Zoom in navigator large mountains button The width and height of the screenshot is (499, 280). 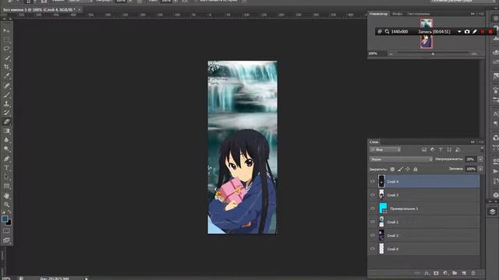coord(474,54)
